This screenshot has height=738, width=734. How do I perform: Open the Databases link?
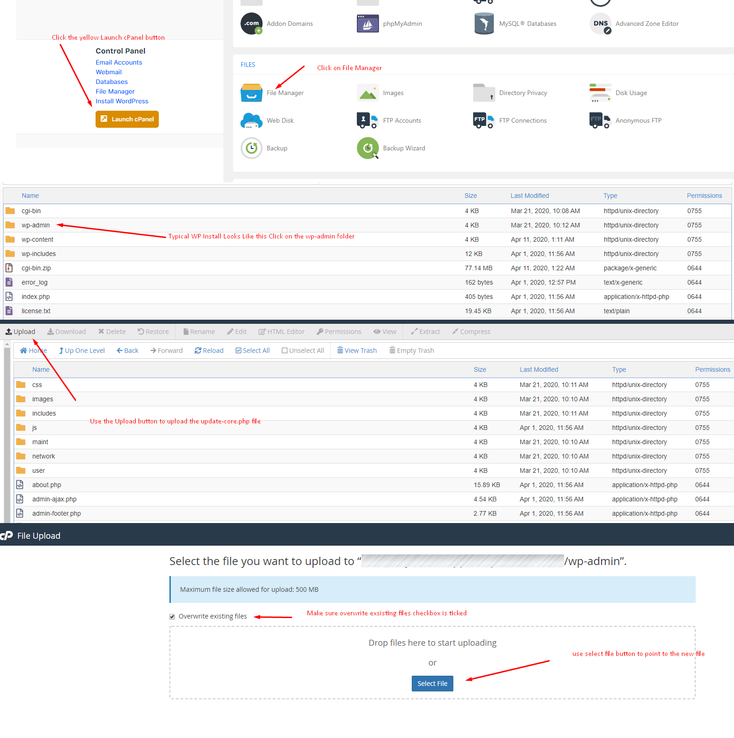(111, 82)
